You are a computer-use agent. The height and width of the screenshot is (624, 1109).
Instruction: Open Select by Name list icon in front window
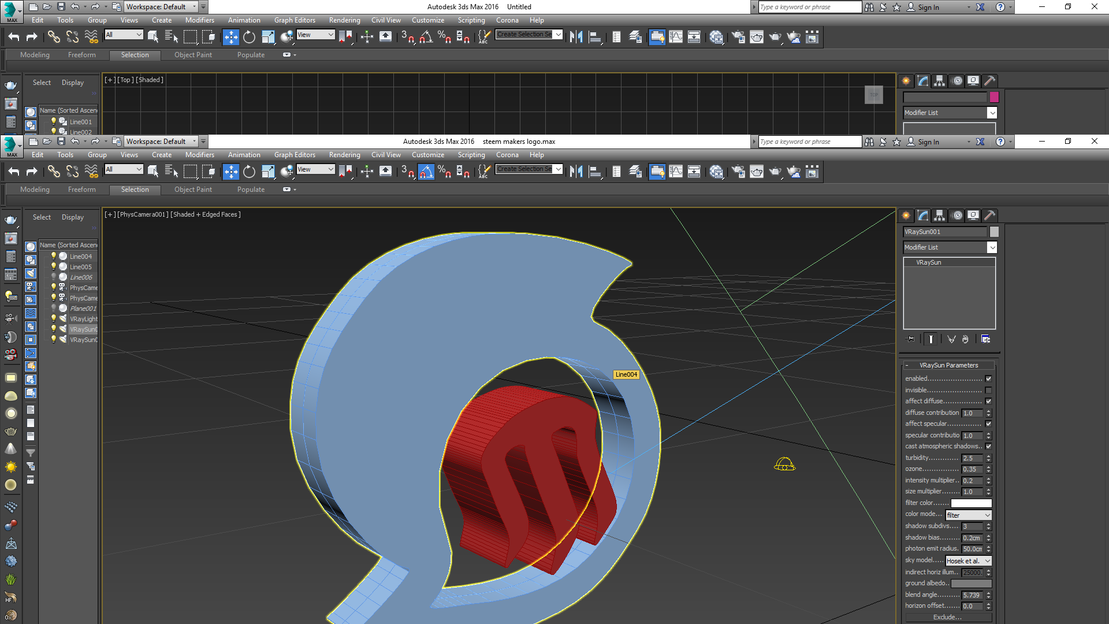pos(172,172)
